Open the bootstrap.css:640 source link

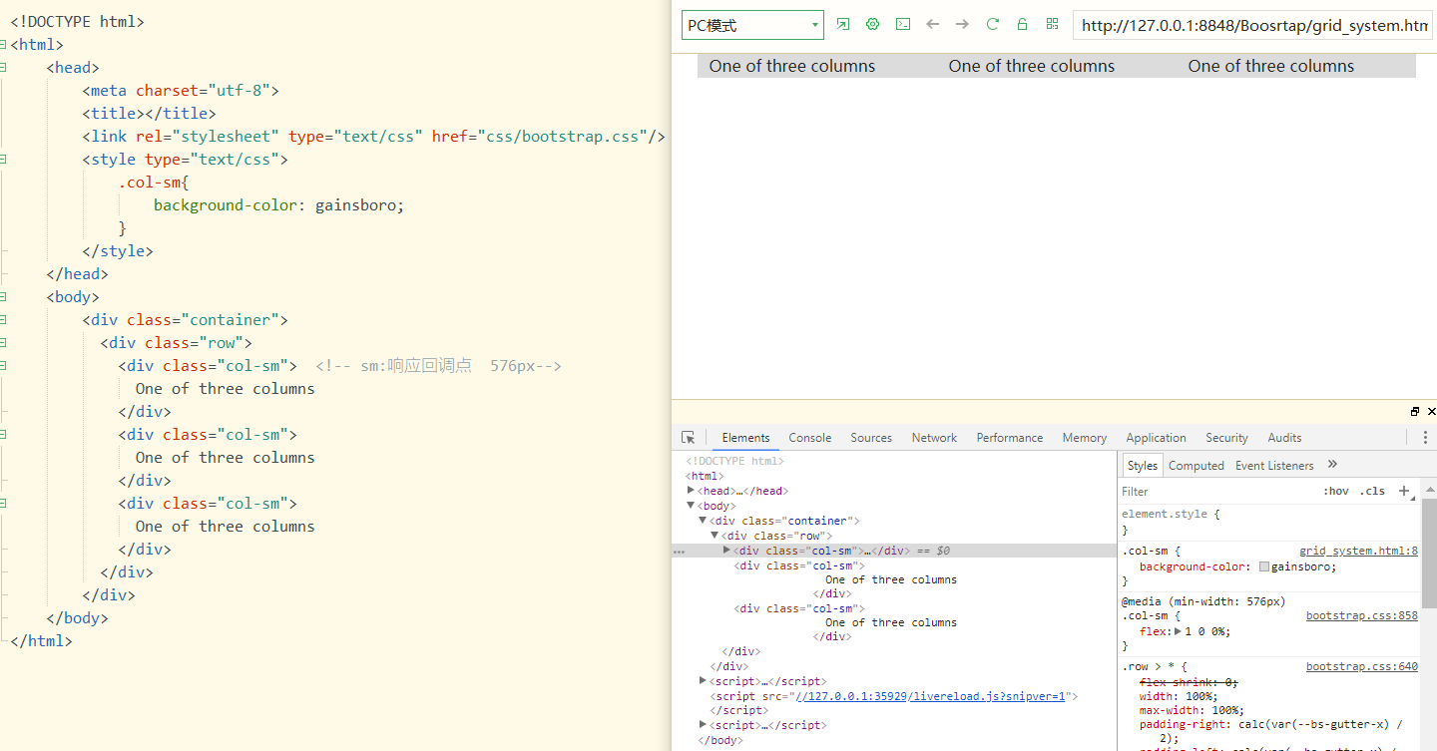click(1362, 666)
